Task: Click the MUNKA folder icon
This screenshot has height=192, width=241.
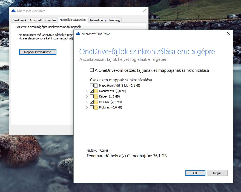Action: (x=96, y=102)
